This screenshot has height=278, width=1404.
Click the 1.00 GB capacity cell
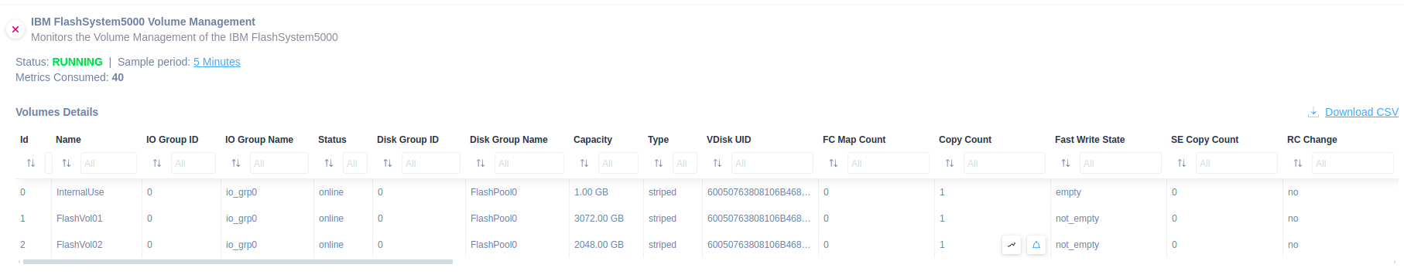(606, 192)
